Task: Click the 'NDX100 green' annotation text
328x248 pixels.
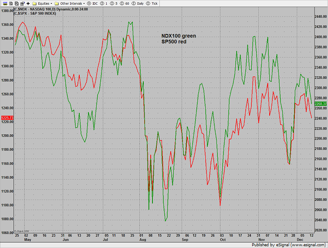Action: (179, 36)
